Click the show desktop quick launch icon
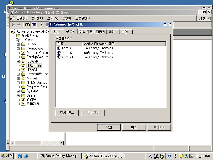Screen dimensions: 213x160 click(x=20, y=156)
